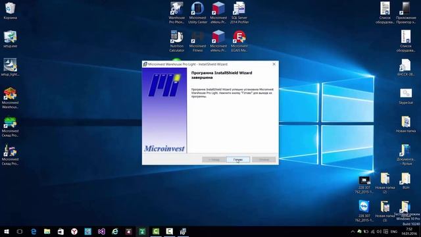Switch to the white Camtasia recorder taskbar icon
Image resolution: width=421 pixels, height=237 pixels.
pos(170,232)
